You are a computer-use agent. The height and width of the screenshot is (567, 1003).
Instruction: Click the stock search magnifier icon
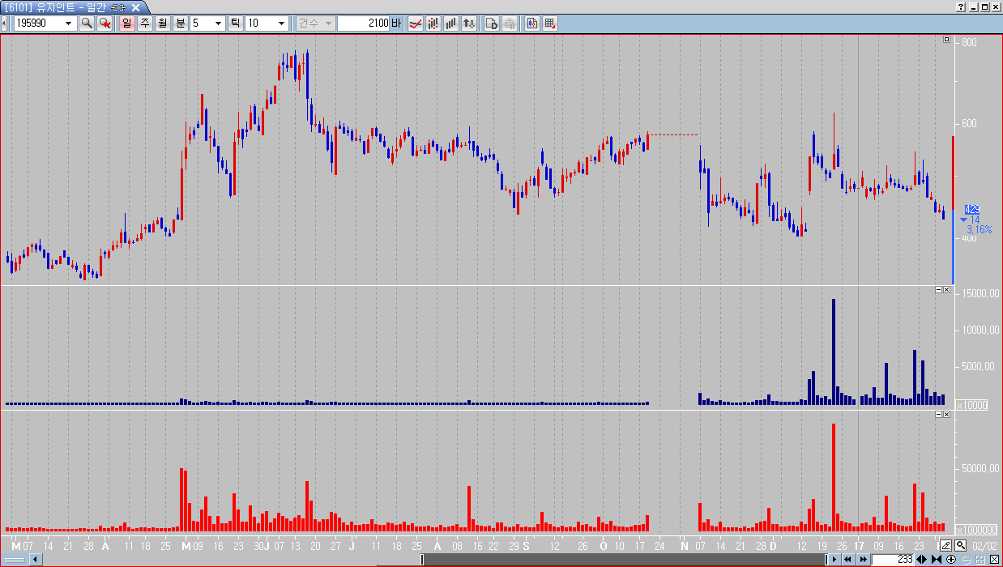click(87, 23)
